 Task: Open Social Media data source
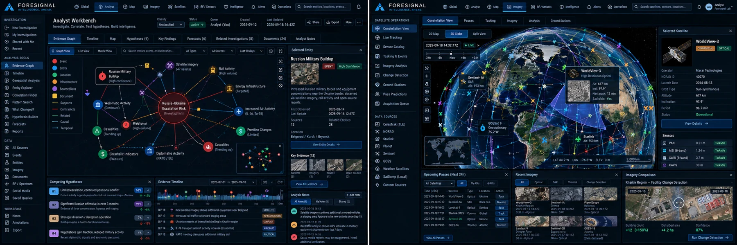22,191
